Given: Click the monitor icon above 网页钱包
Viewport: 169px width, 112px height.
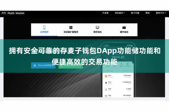Looking at the screenshot, I should [x=97, y=27].
